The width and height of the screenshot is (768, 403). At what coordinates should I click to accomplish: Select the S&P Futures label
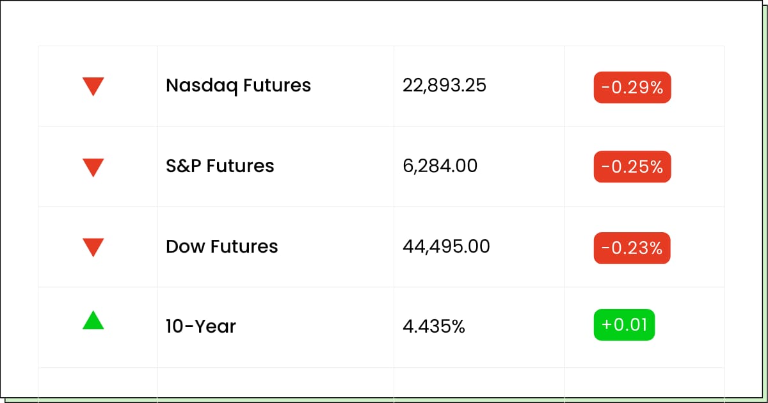(x=220, y=166)
